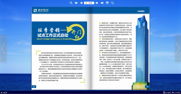This screenshot has width=181, height=94.
Task: Open the thumbnails panel icon at bottom left
Action: 2,92
